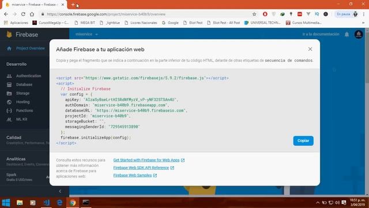Open File Explorer from the taskbar

(20, 202)
